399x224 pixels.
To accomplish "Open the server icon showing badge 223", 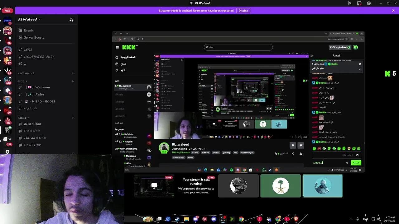I will coord(7,51).
